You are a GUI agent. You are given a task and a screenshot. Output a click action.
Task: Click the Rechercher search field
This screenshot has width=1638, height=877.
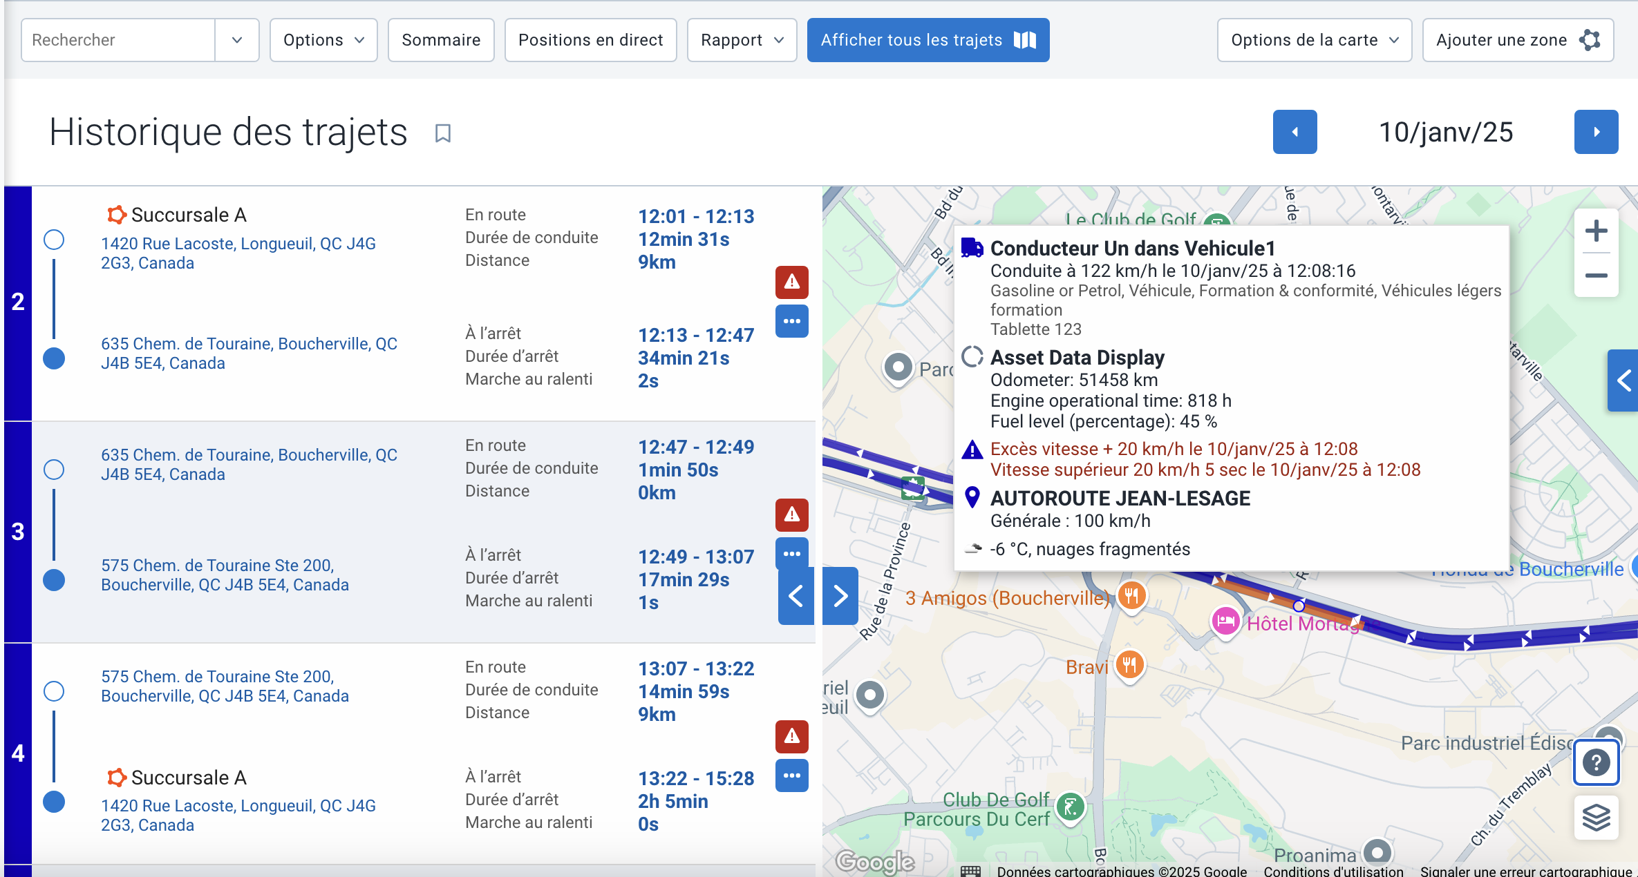coord(118,40)
